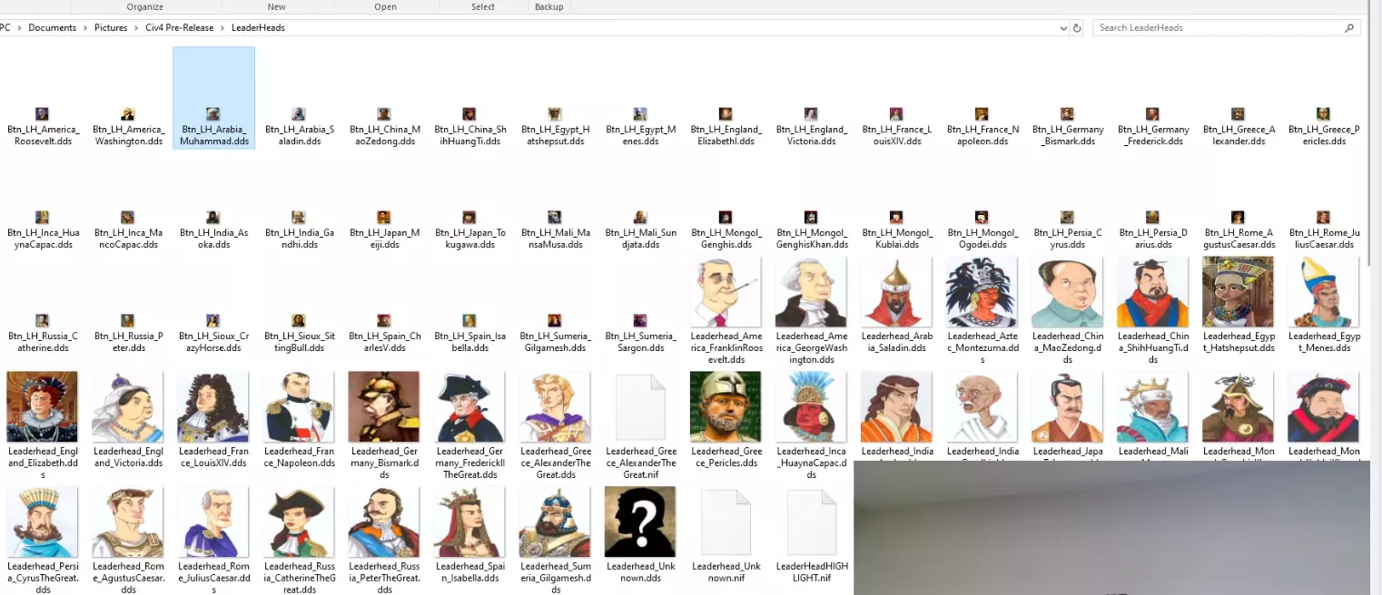Expand chevron after Pictures in breadcrumb
The image size is (1382, 595).
click(137, 28)
